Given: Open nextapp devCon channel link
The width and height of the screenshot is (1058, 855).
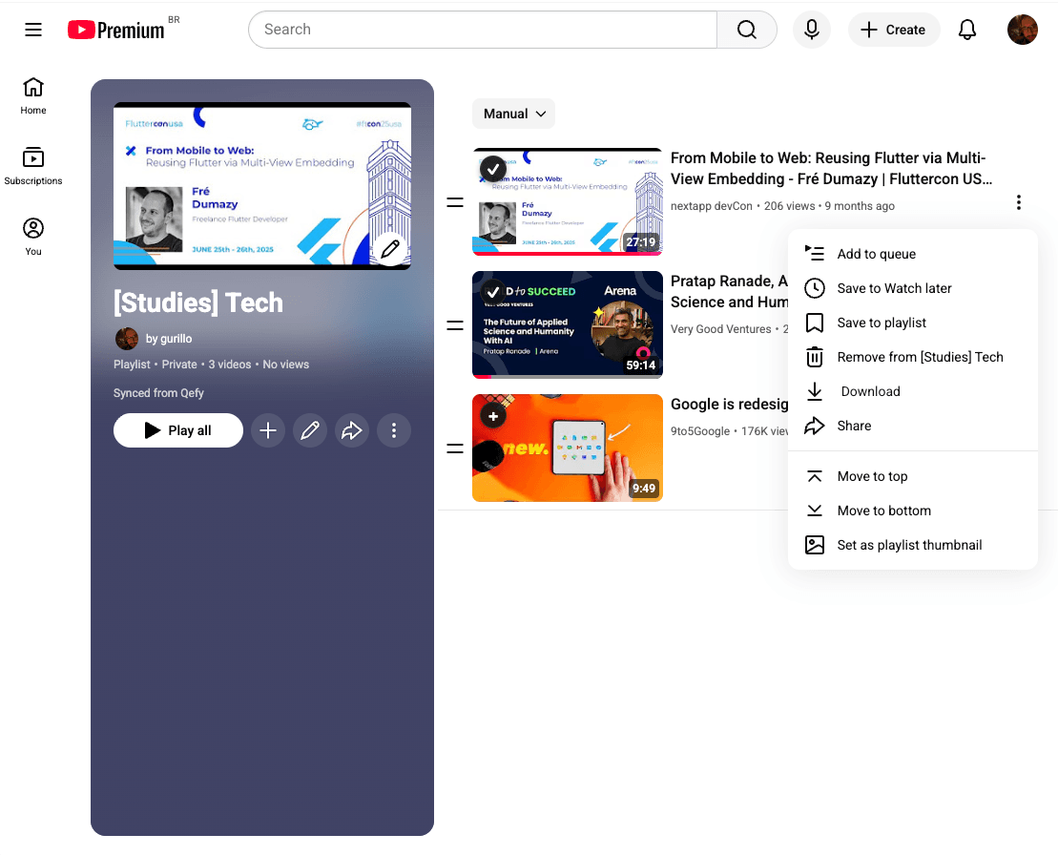Looking at the screenshot, I should click(x=711, y=206).
